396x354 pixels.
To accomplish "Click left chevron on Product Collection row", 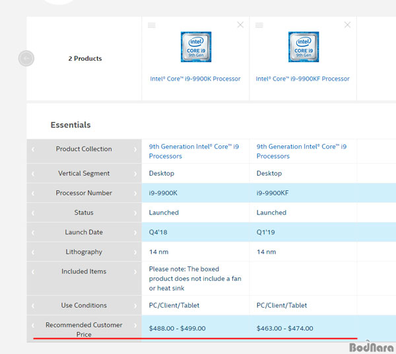I will (33, 149).
